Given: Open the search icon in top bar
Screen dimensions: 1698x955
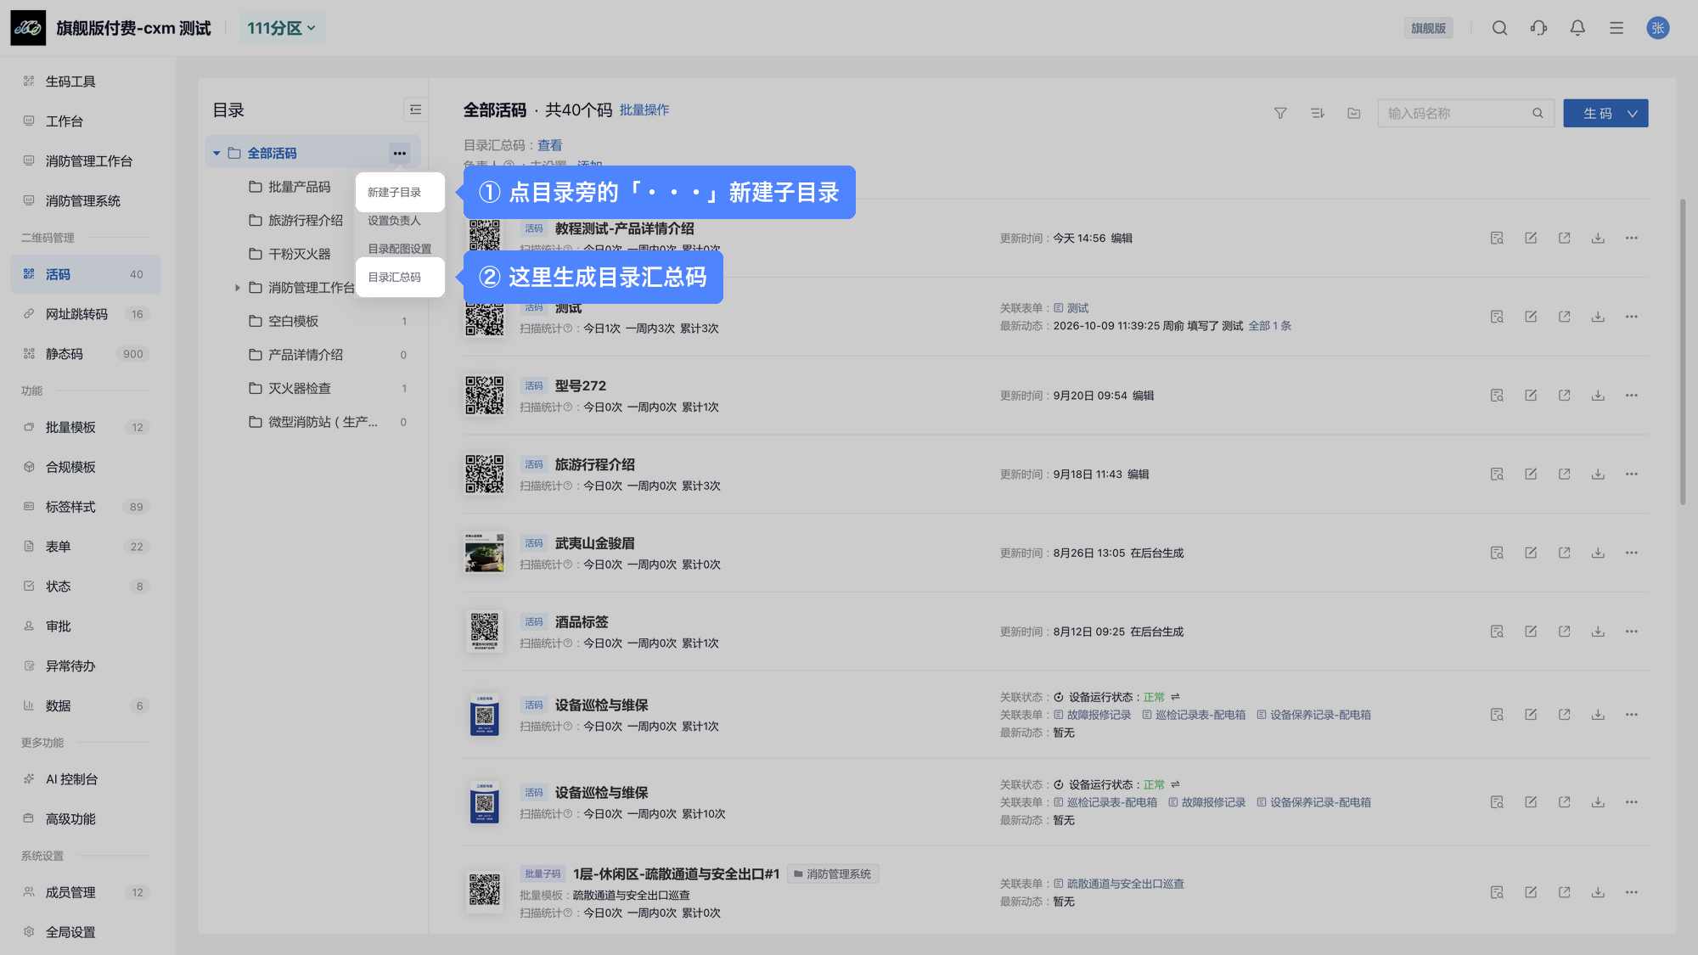Looking at the screenshot, I should pyautogui.click(x=1499, y=28).
